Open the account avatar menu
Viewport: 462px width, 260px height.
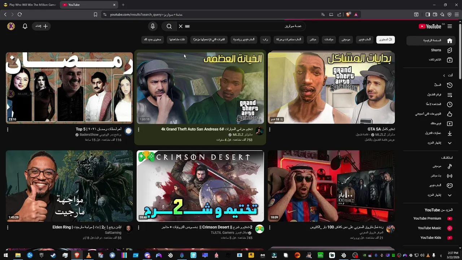[11, 26]
